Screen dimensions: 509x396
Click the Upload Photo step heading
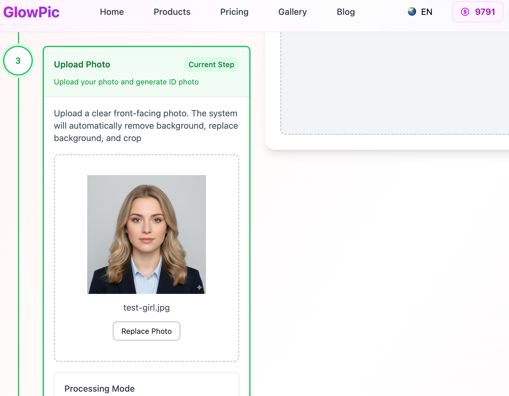point(82,64)
